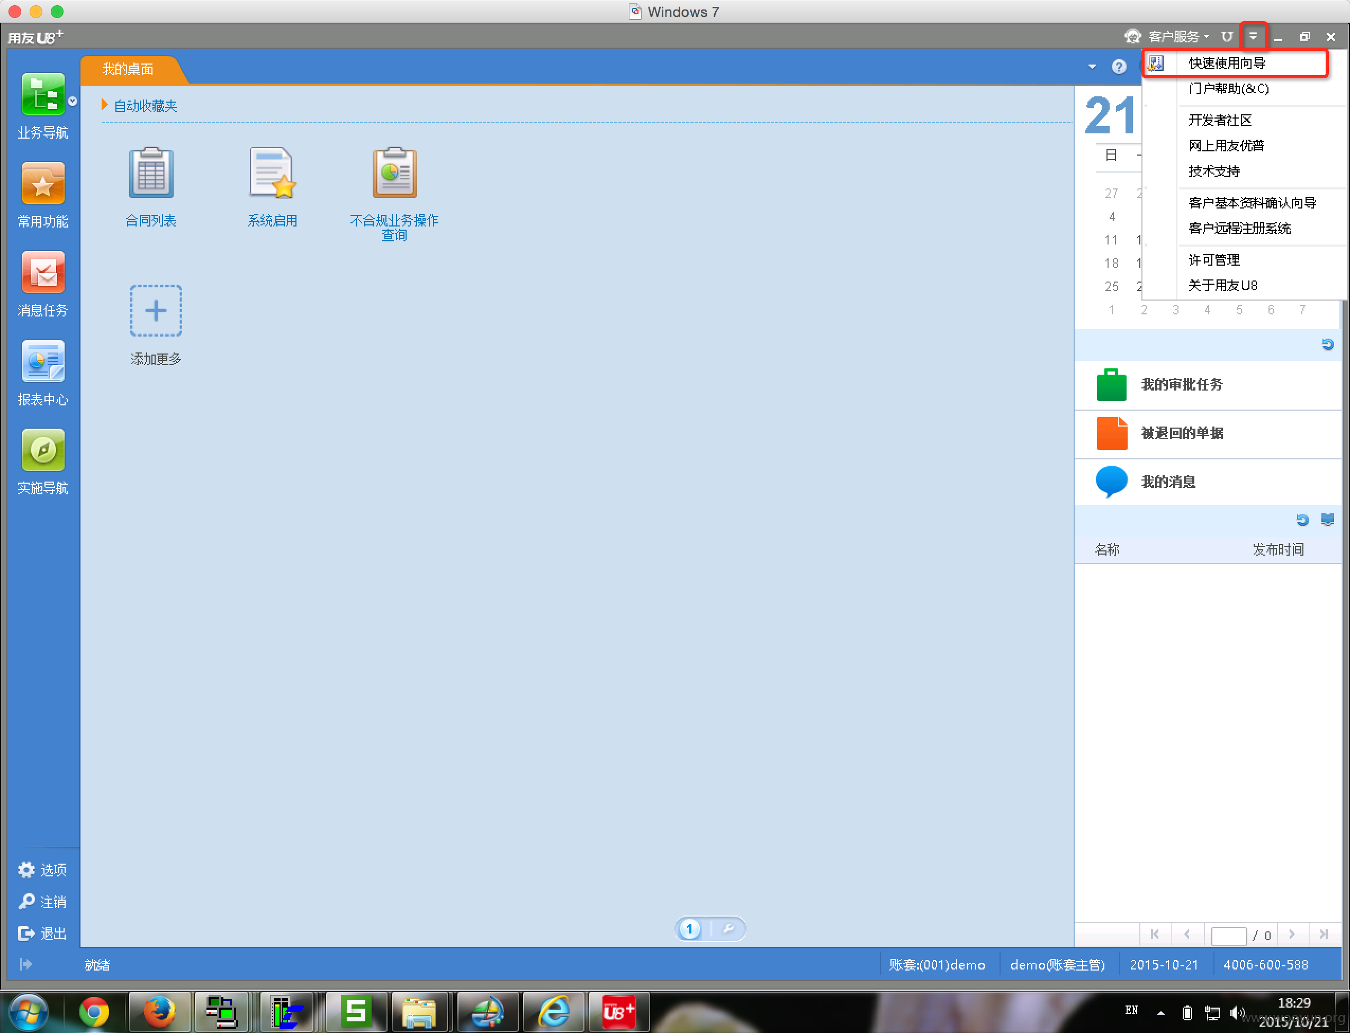The height and width of the screenshot is (1033, 1350).
Task: Click the volume icon in the system tray
Action: pyautogui.click(x=1237, y=1012)
